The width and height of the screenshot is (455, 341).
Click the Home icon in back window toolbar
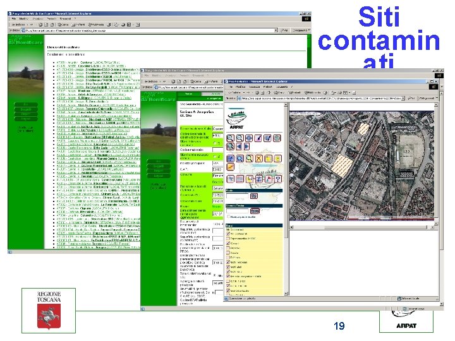[x=51, y=25]
